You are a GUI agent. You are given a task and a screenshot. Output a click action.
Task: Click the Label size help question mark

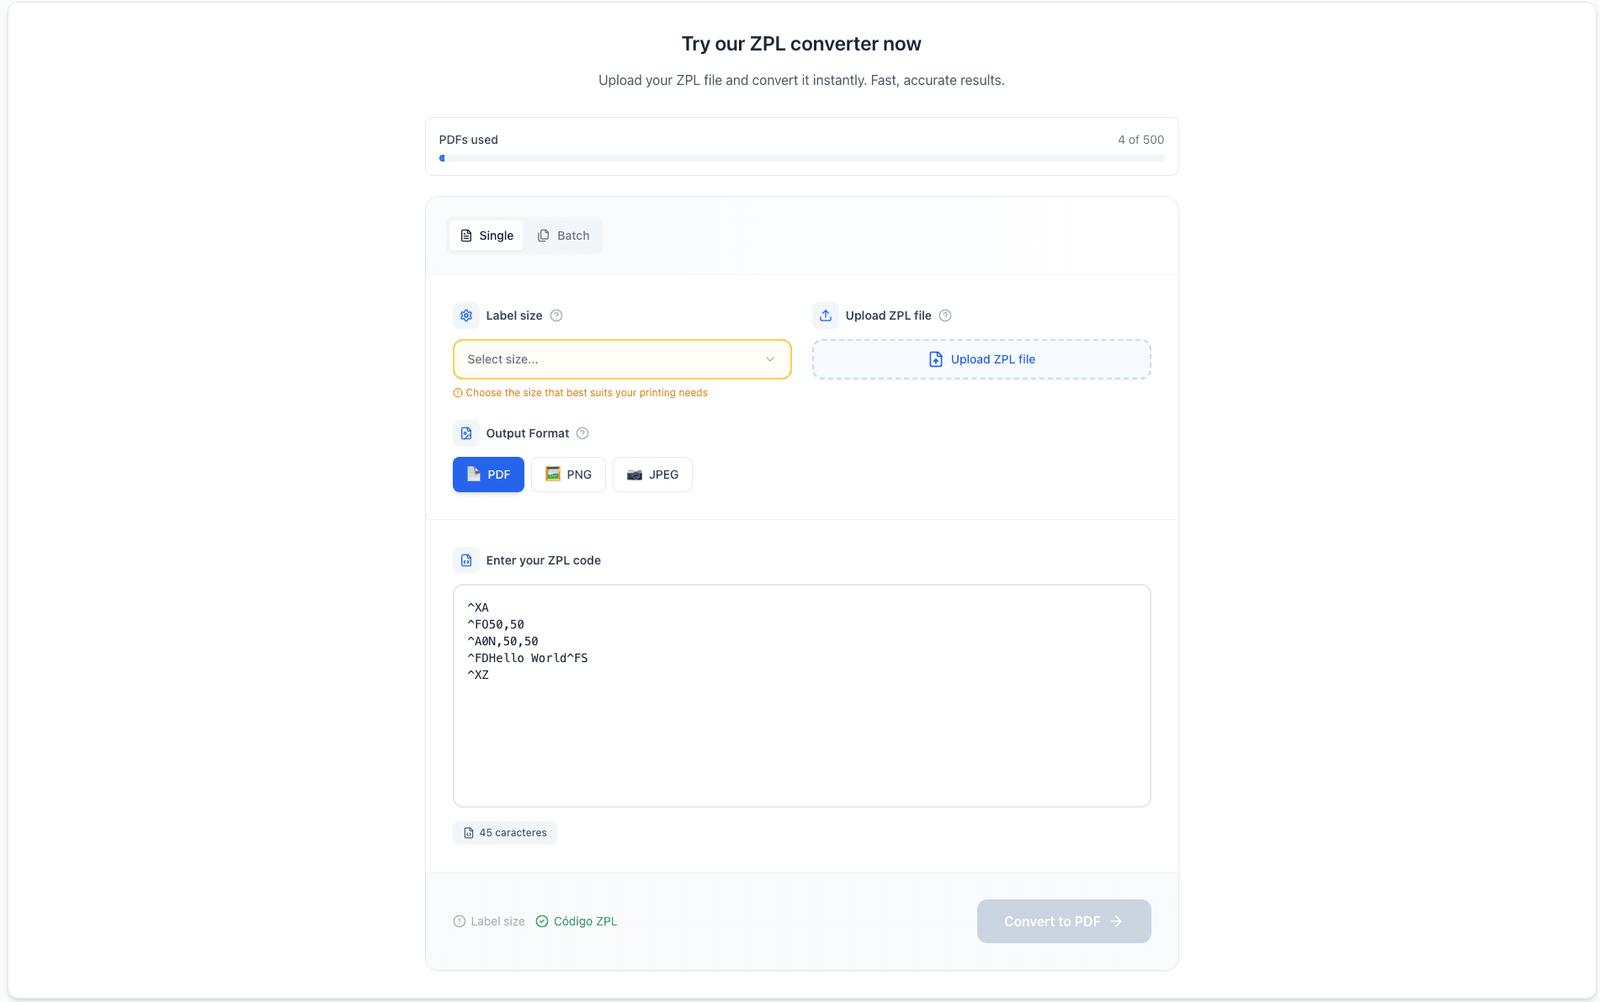(556, 315)
